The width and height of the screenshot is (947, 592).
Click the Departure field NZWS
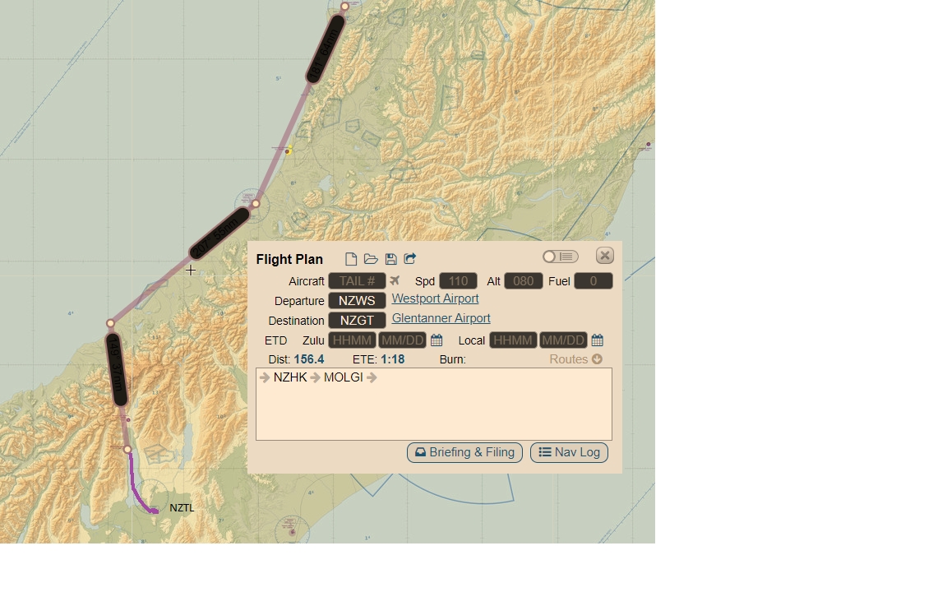[357, 301]
